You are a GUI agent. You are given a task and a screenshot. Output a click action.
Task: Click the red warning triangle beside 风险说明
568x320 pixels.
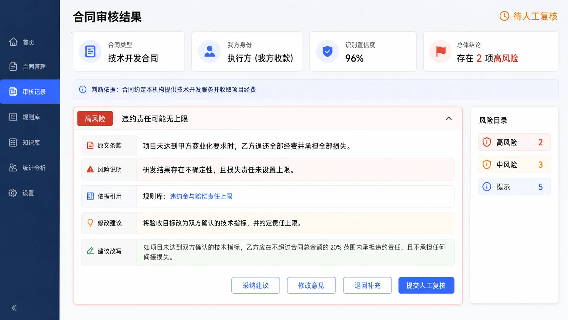click(x=90, y=169)
